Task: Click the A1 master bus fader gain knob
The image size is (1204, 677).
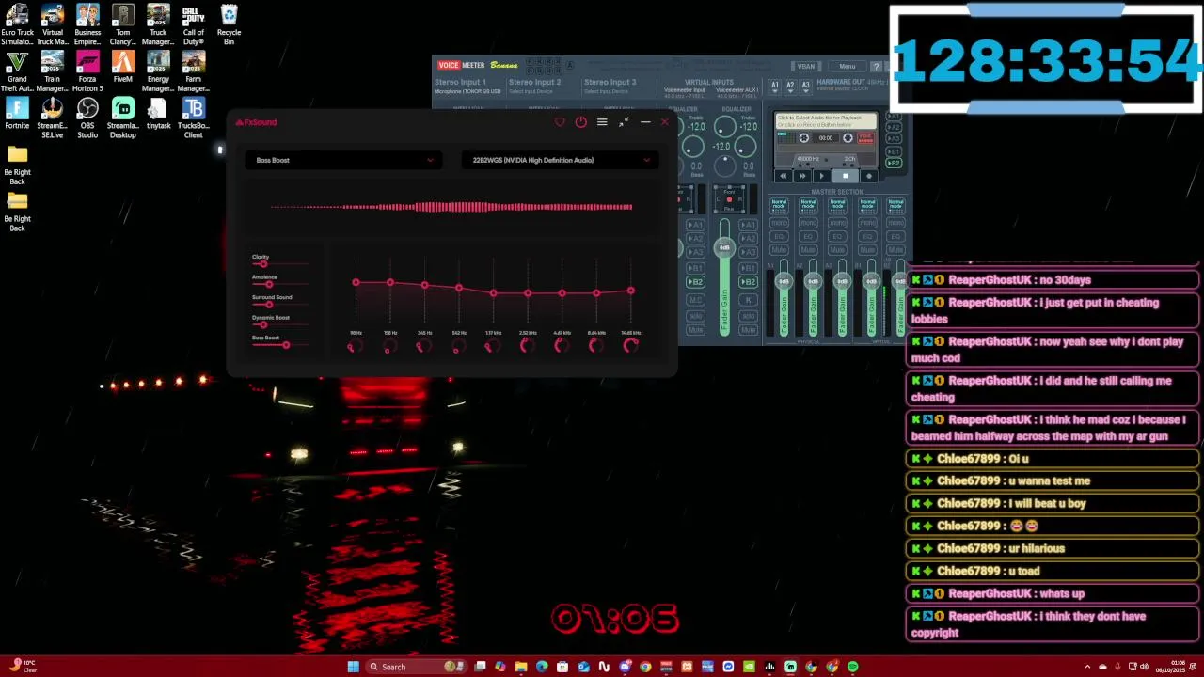Action: (784, 281)
